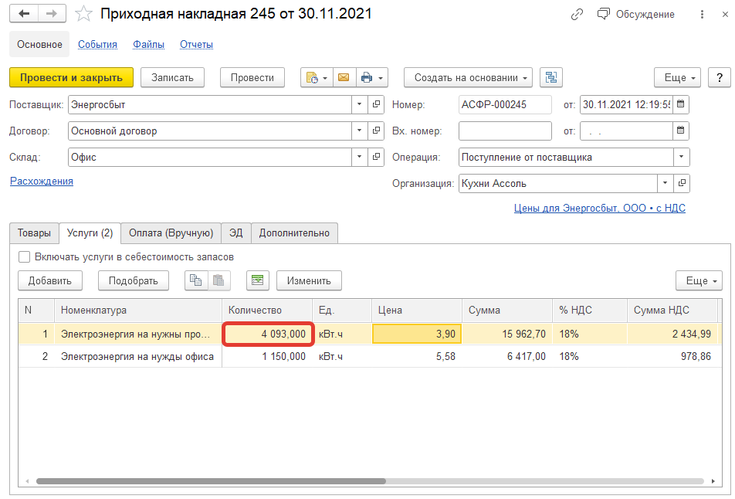Viewport: 735px width, 499px height.
Task: Open Обсуждение discussion panel
Action: tap(635, 15)
